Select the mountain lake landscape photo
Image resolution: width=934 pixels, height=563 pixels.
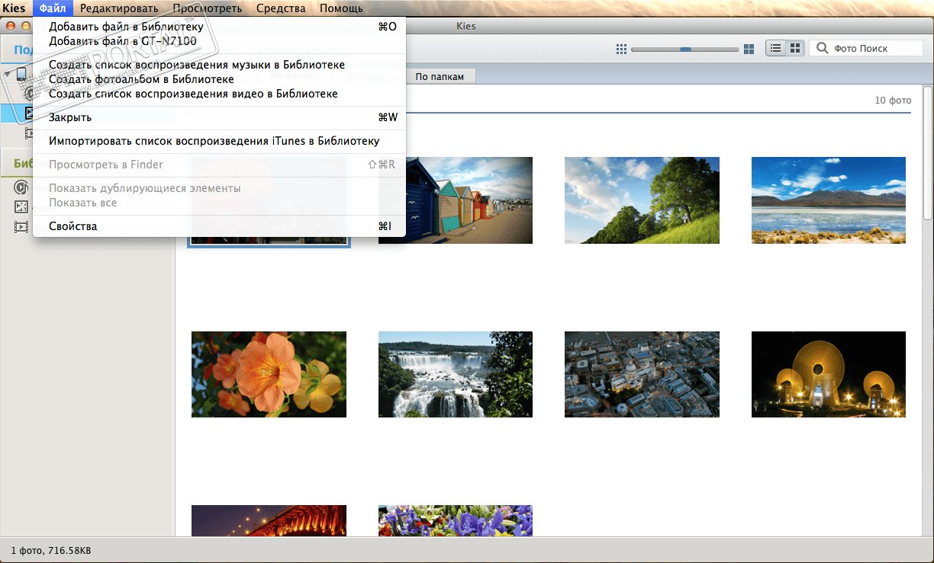(829, 200)
